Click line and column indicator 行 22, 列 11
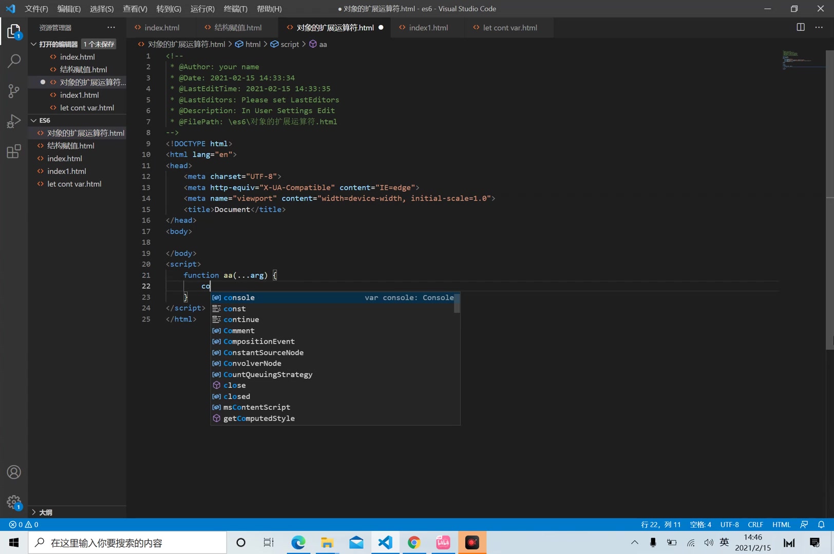Image resolution: width=834 pixels, height=554 pixels. pyautogui.click(x=660, y=524)
